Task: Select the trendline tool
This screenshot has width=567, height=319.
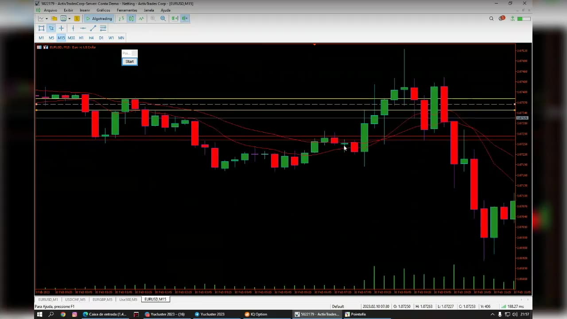Action: 93,28
